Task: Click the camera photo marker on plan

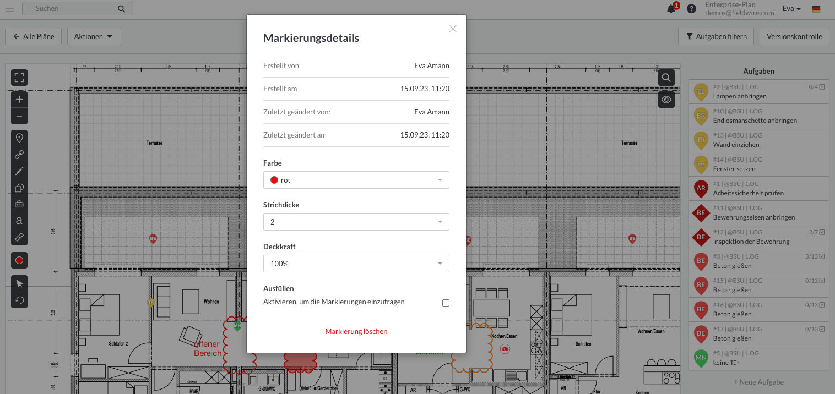Action: [505, 349]
